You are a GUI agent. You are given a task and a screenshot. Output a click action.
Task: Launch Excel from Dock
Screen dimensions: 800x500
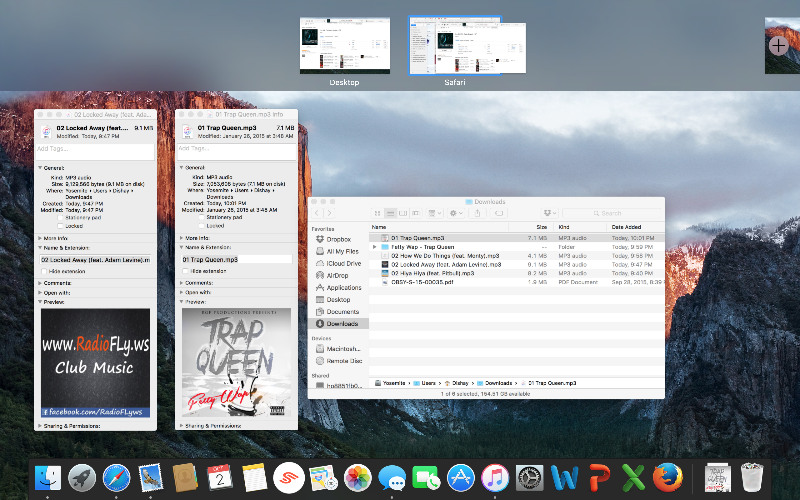633,478
